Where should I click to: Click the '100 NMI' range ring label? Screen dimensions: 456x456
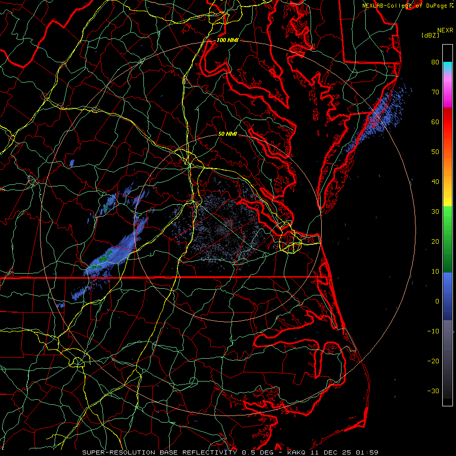(227, 40)
